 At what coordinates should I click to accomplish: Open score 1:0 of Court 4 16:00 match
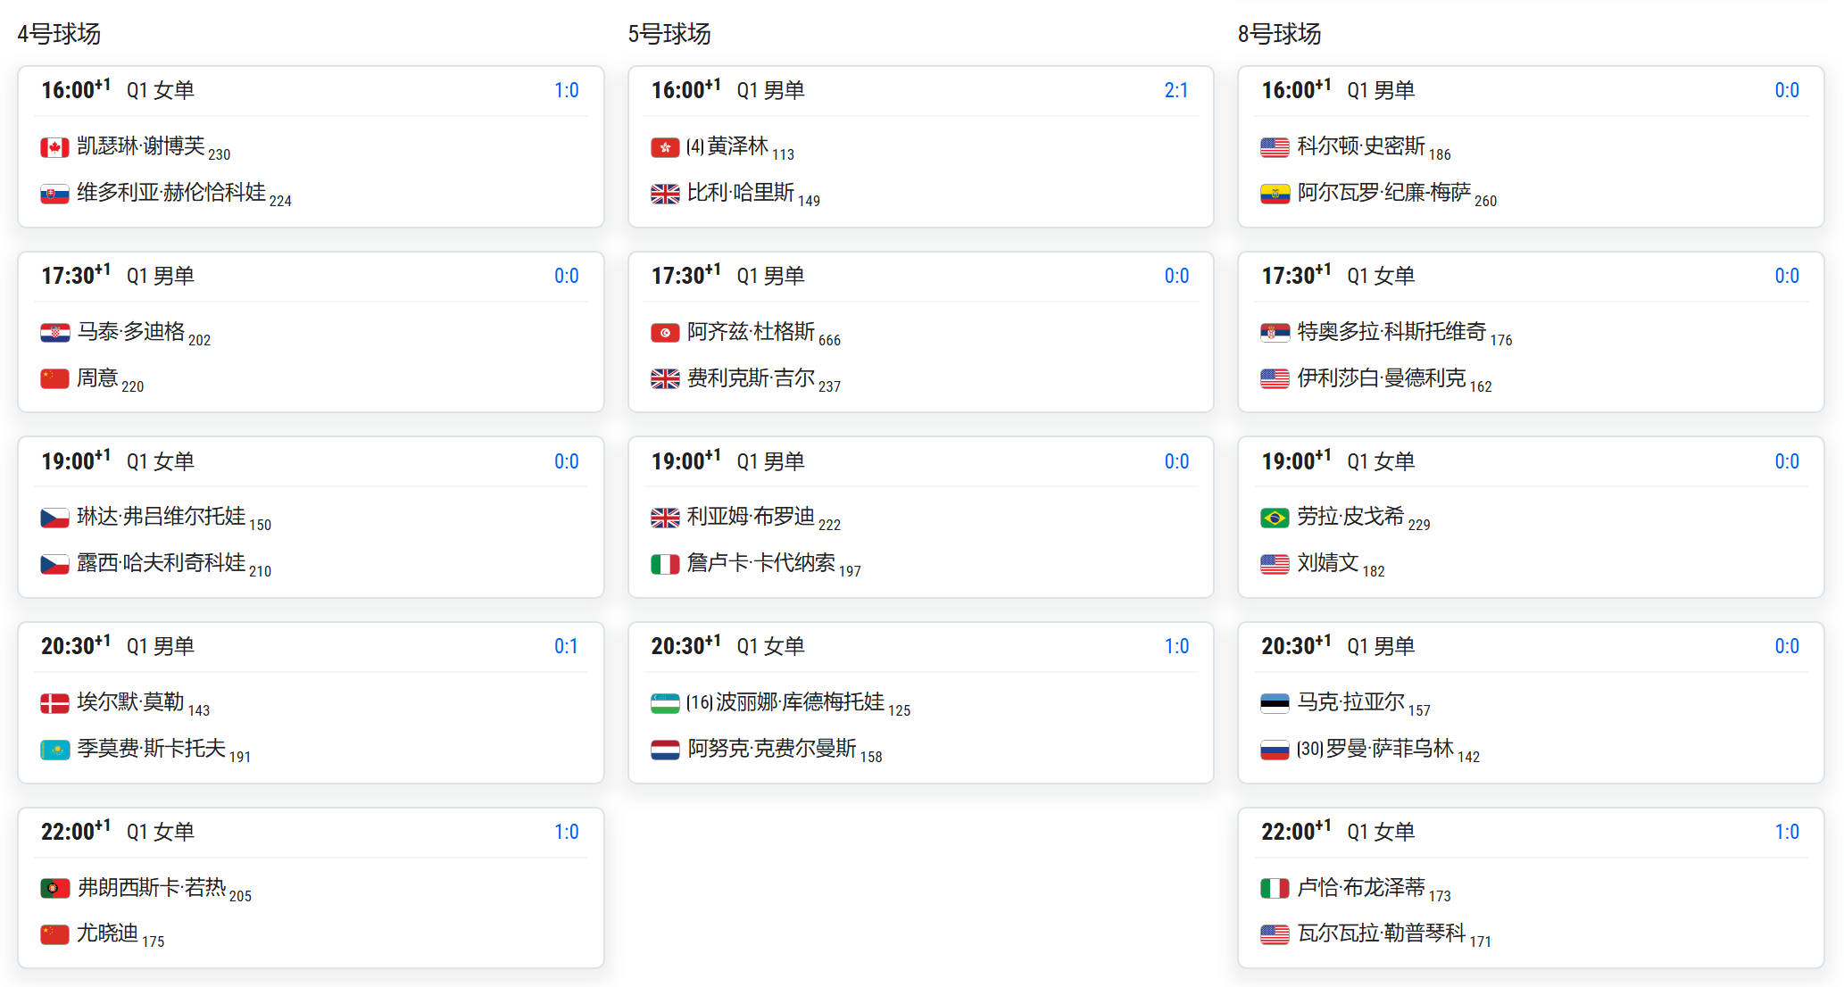coord(567,90)
